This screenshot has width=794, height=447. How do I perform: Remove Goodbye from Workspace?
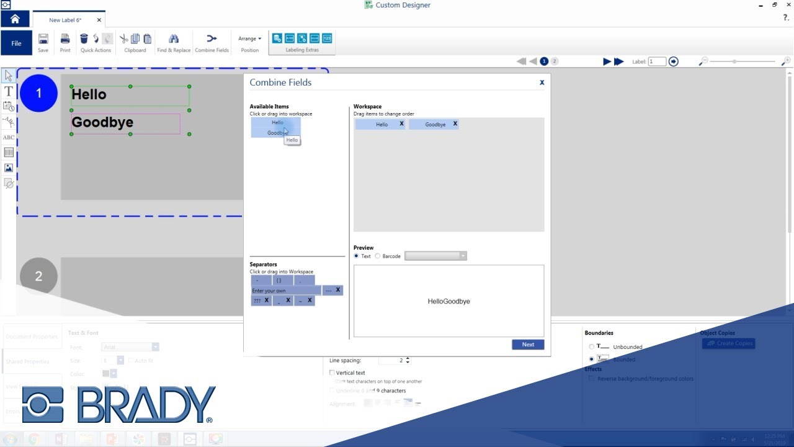(x=455, y=124)
